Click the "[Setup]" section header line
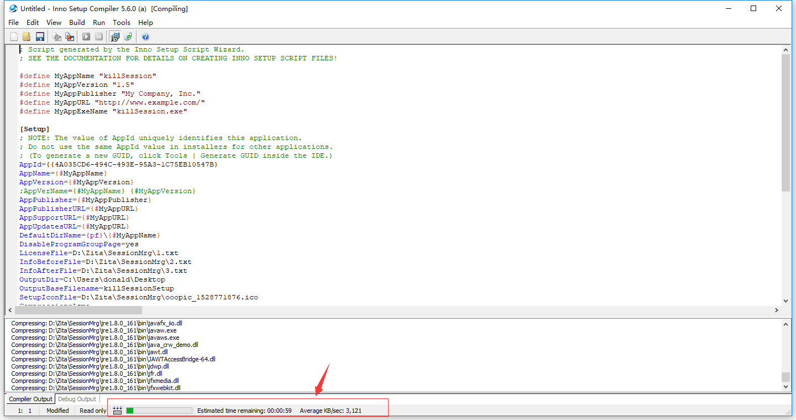 tap(34, 129)
